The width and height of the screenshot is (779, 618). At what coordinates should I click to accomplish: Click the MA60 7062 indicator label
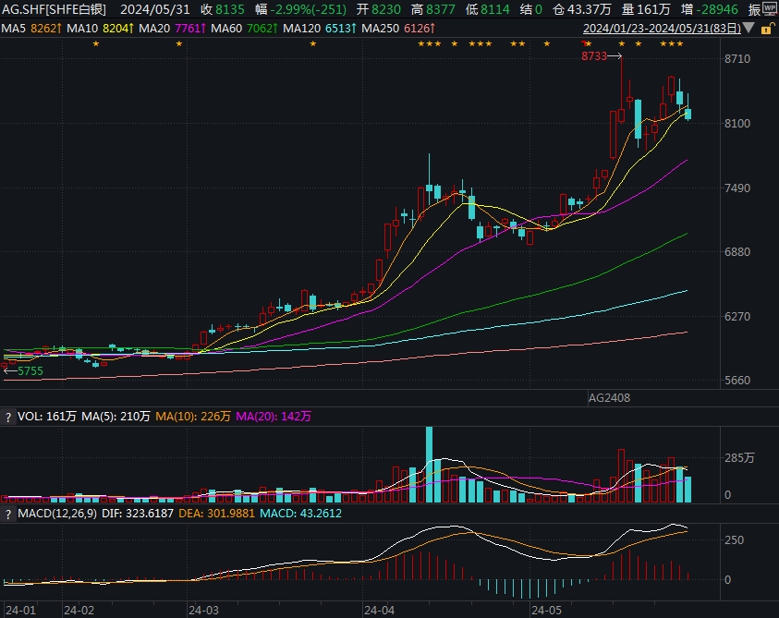[x=244, y=29]
